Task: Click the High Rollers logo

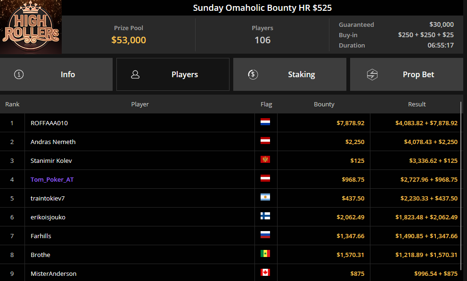Action: (31, 27)
